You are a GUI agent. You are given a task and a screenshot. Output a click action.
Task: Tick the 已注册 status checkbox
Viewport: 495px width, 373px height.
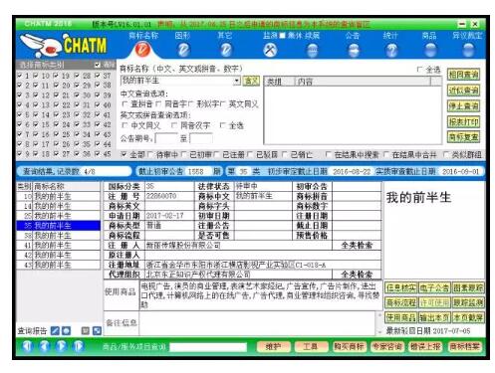(217, 154)
